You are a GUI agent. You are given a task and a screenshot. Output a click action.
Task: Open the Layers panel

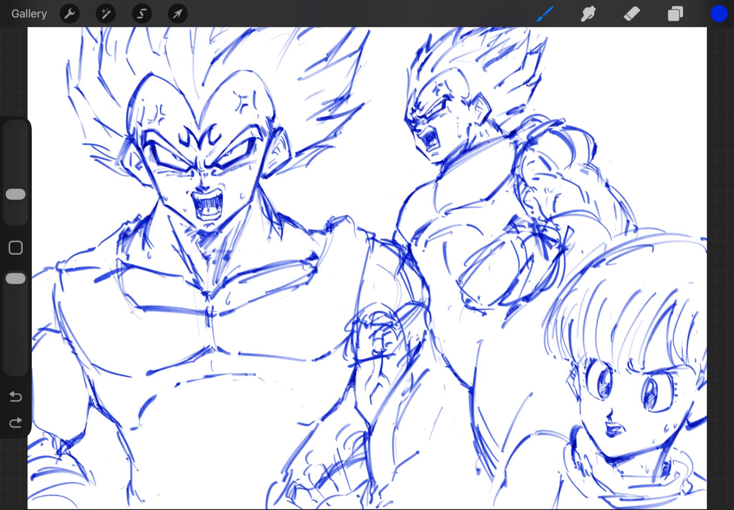(x=675, y=14)
